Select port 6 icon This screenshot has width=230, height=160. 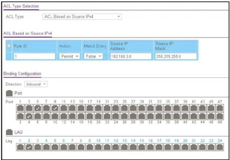(x=38, y=116)
